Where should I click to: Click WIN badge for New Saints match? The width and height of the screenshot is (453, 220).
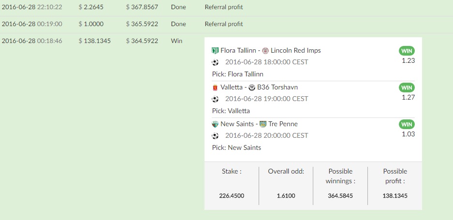[x=407, y=124]
